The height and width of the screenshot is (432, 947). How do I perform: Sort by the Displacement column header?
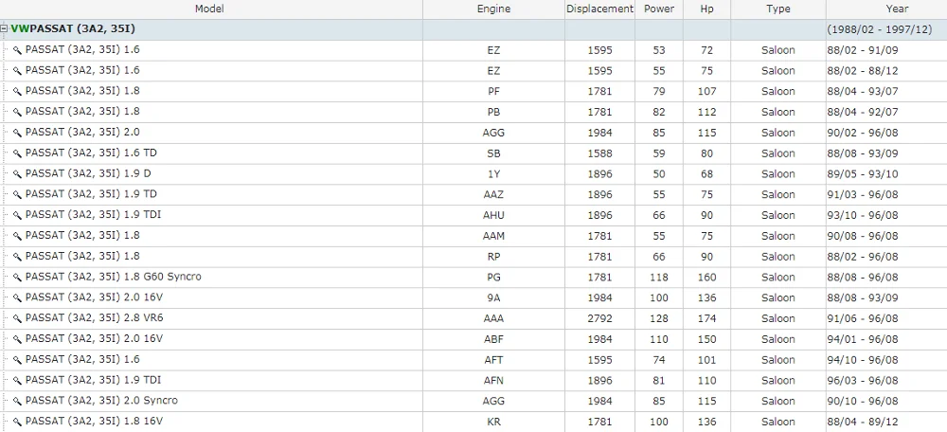coord(599,9)
